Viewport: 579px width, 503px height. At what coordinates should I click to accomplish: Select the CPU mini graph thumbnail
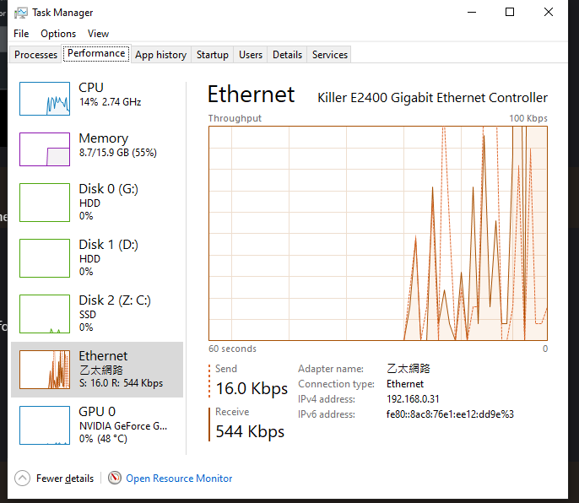pos(45,99)
